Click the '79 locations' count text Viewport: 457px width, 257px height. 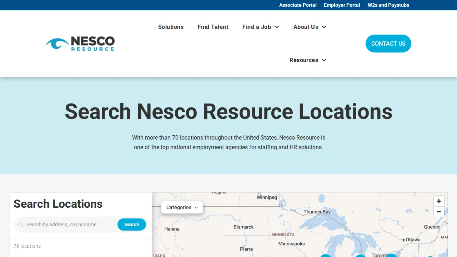tap(27, 246)
